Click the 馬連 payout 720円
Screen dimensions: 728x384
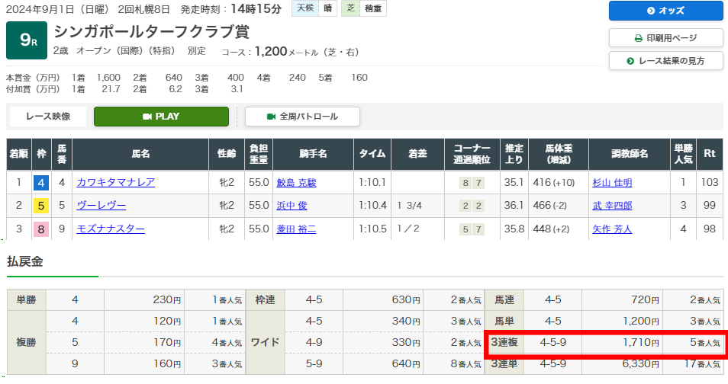click(x=645, y=300)
